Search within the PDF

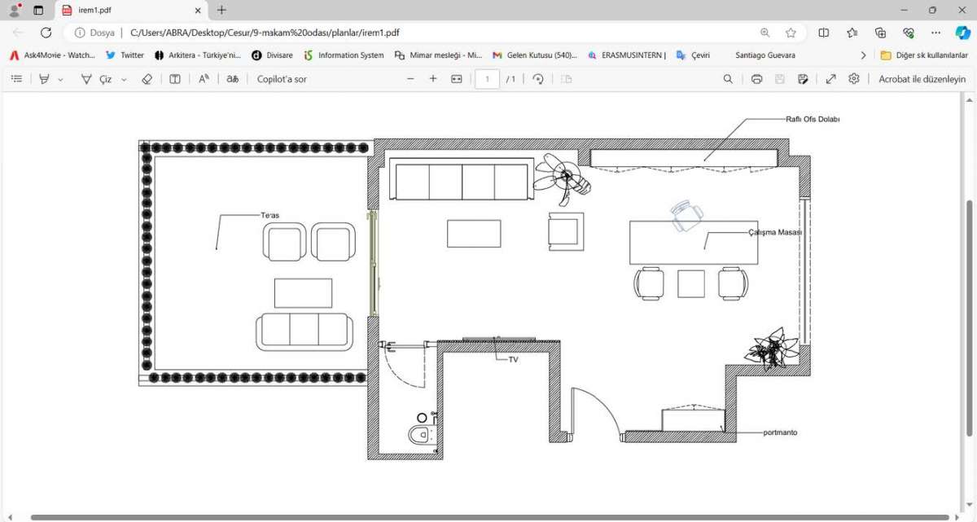(728, 79)
